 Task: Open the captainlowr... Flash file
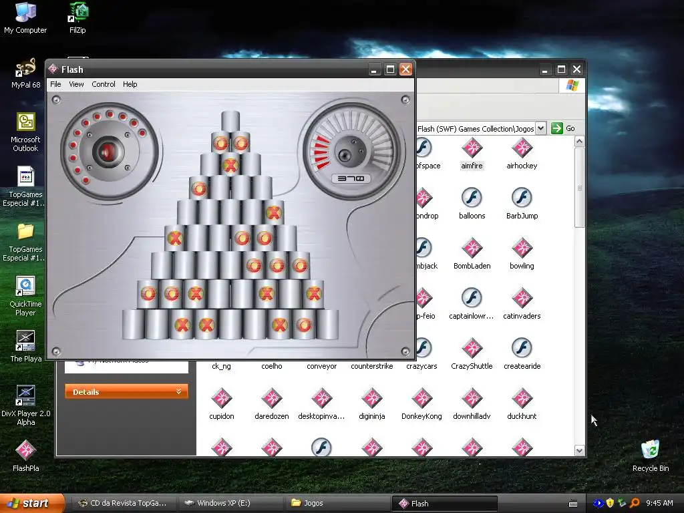[472, 298]
